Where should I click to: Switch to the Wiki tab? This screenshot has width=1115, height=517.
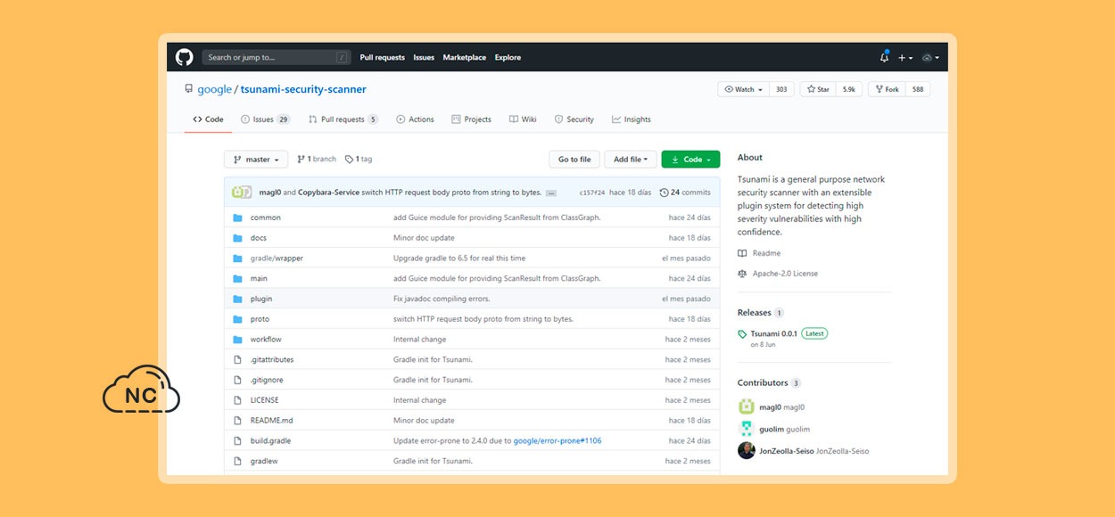coord(523,119)
